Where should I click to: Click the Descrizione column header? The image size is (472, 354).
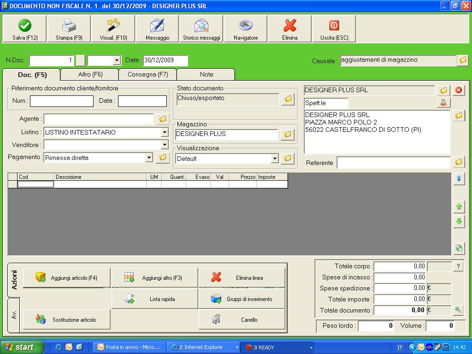coord(100,177)
